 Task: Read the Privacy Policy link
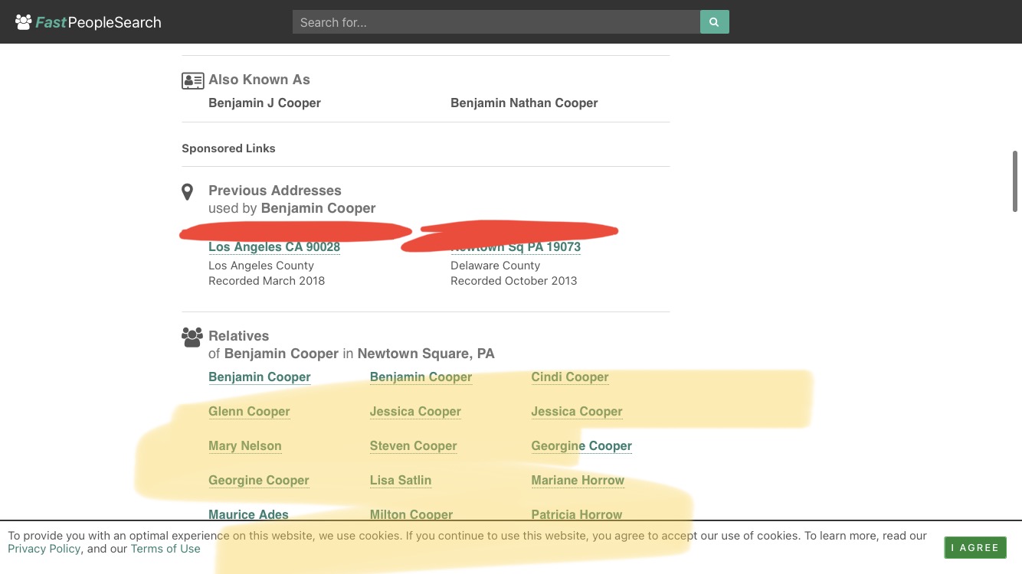(44, 549)
